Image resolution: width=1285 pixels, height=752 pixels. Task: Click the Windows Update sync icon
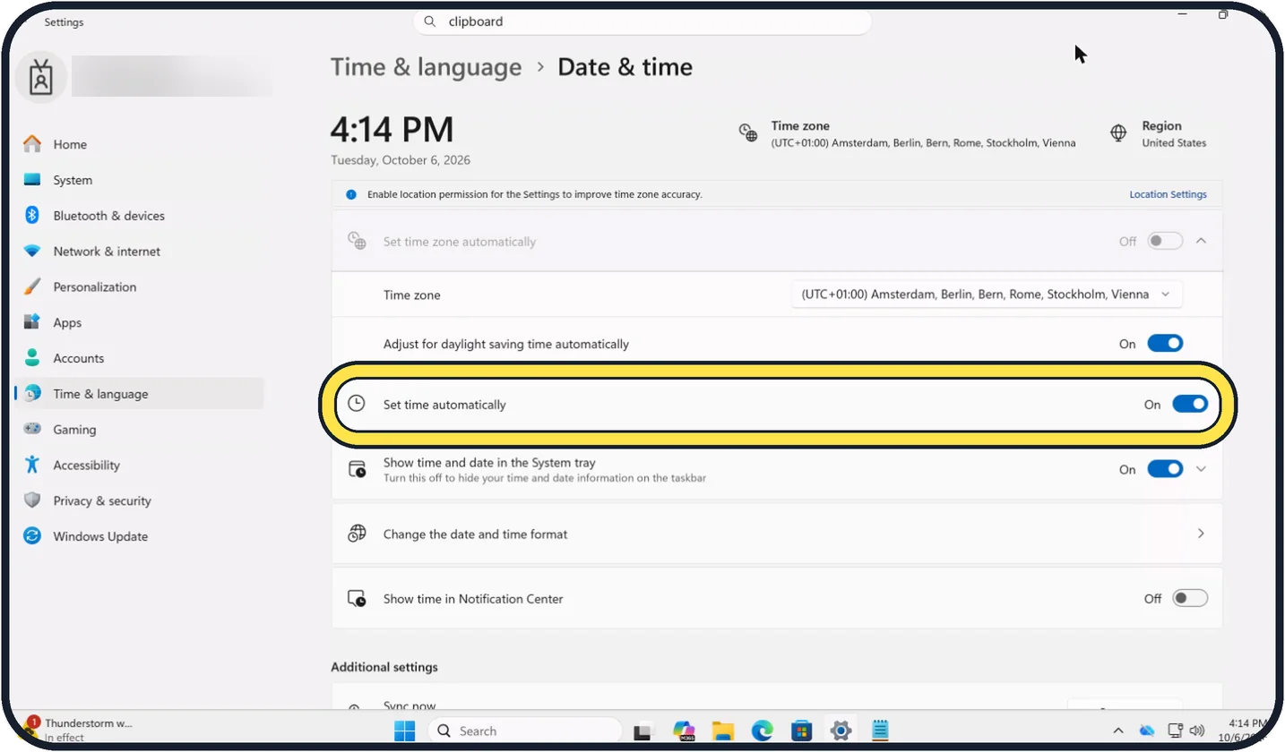[x=32, y=536]
